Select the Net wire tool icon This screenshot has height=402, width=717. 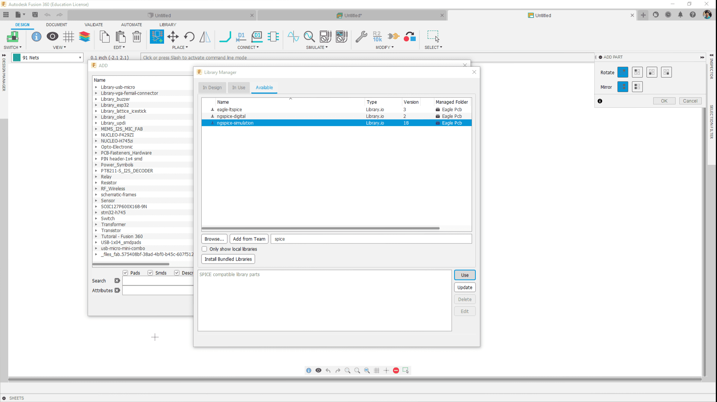[225, 37]
